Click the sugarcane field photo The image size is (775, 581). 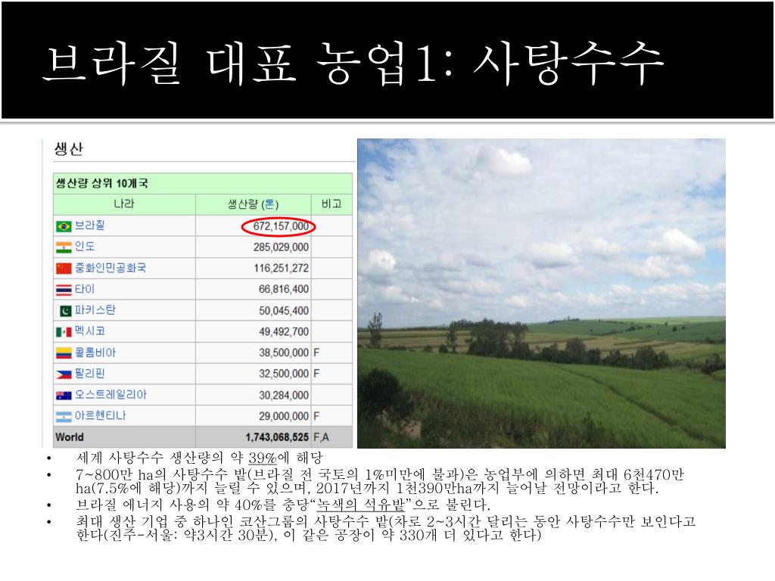[x=541, y=294]
